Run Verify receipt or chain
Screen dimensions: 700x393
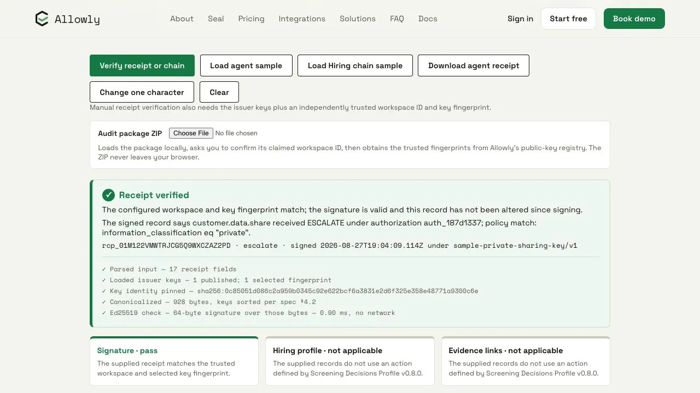point(142,65)
